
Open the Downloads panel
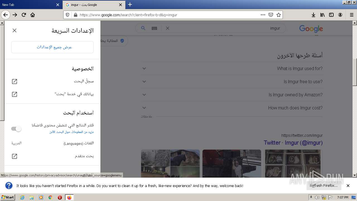[313, 15]
